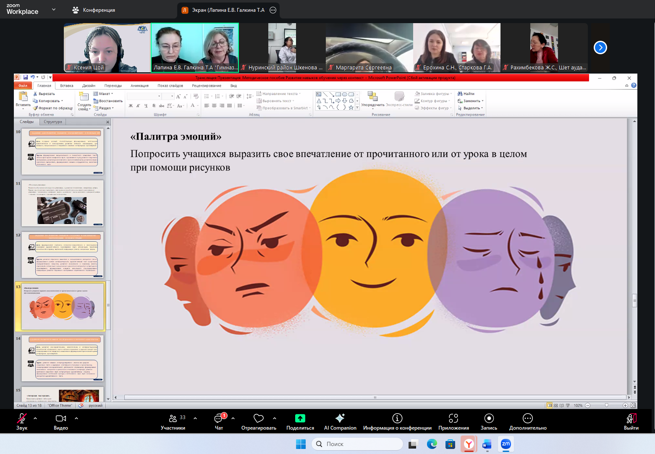Expand audio options arrow

35,418
